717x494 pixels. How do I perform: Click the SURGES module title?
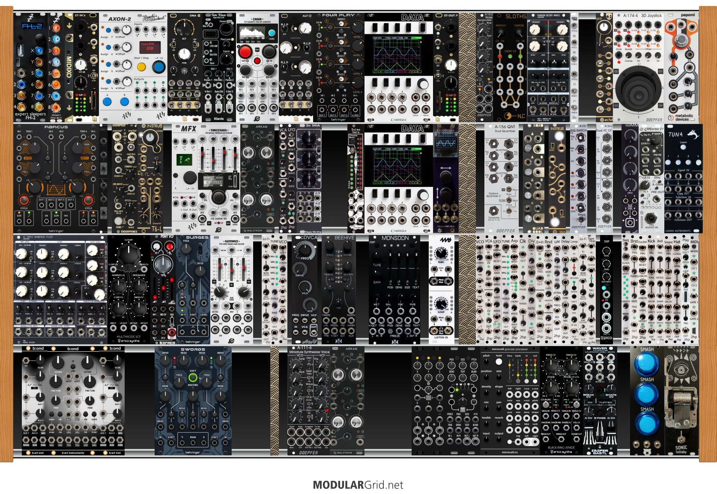197,237
